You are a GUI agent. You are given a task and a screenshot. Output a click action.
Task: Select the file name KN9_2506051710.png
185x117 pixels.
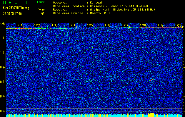16,8
